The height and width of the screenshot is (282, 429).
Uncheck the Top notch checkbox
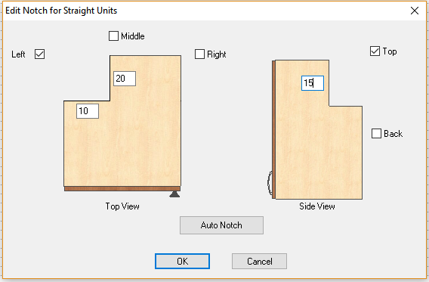pyautogui.click(x=375, y=51)
